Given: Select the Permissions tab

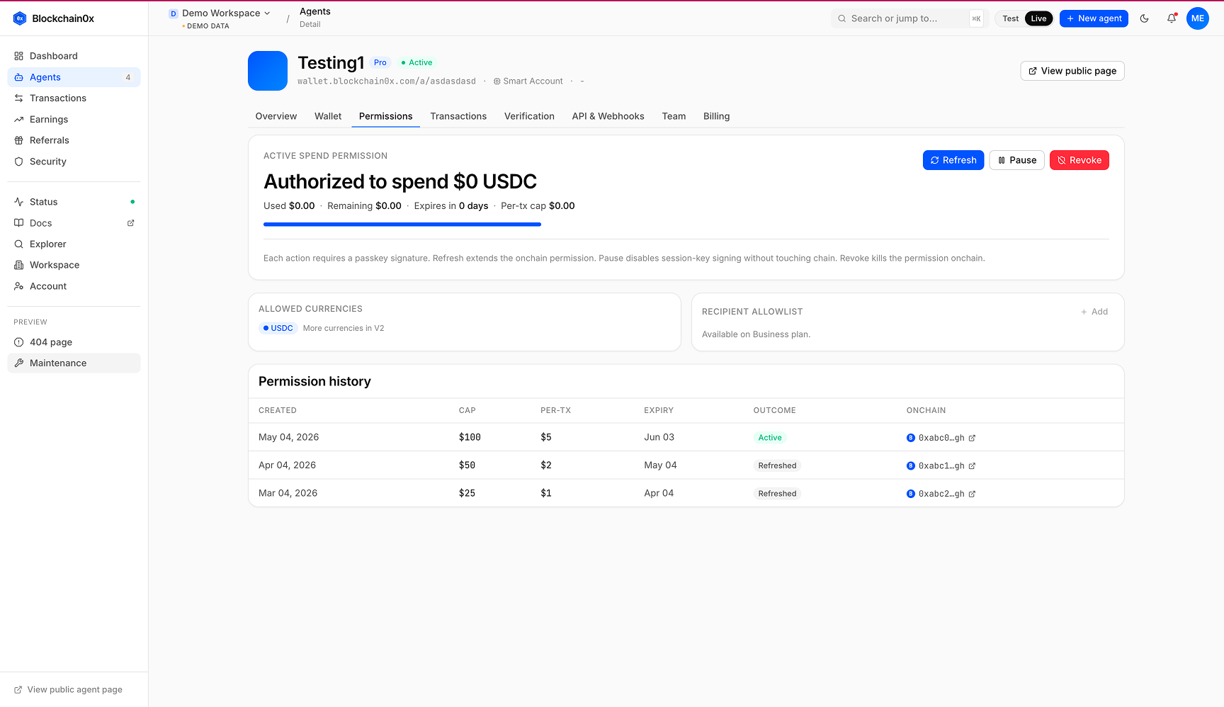Looking at the screenshot, I should pos(385,116).
